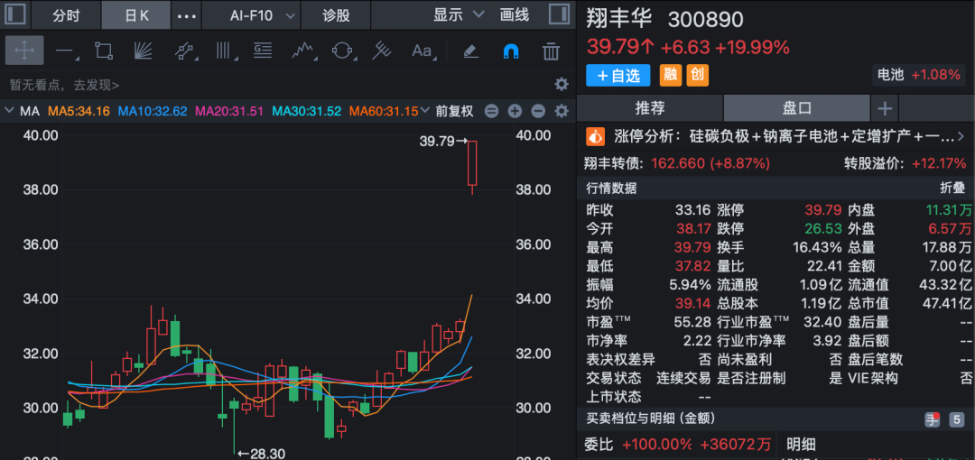Open the 暂无看点，去发现 link
This screenshot has width=975, height=460.
click(65, 85)
